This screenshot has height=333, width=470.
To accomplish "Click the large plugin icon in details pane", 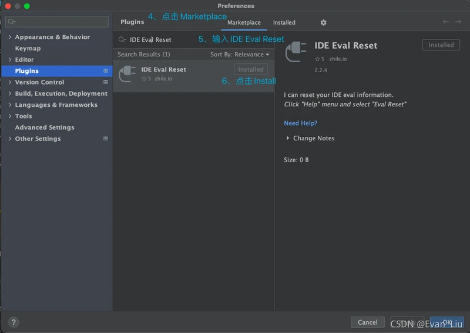I will [x=296, y=52].
